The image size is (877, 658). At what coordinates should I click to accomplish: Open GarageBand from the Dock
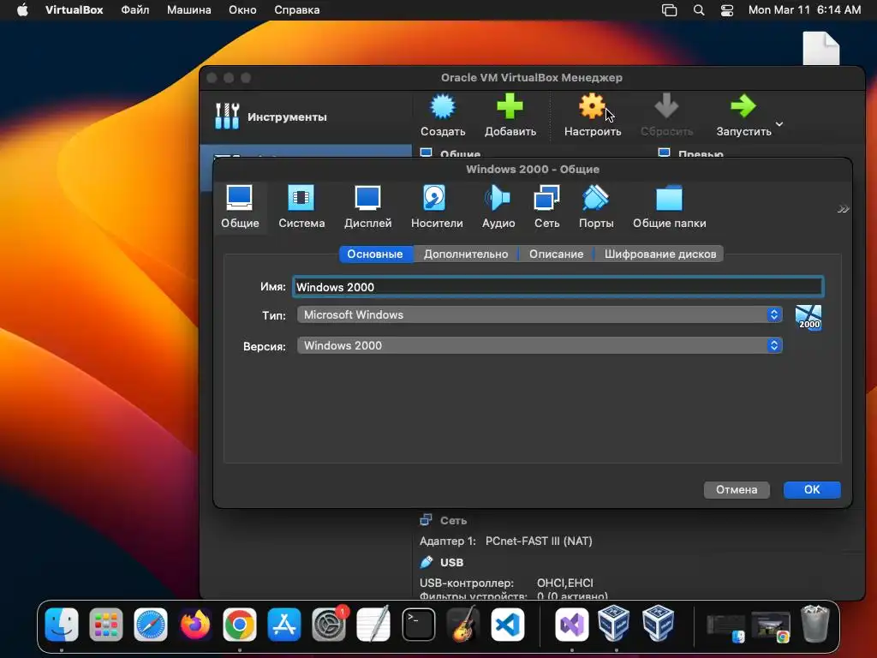(x=463, y=624)
